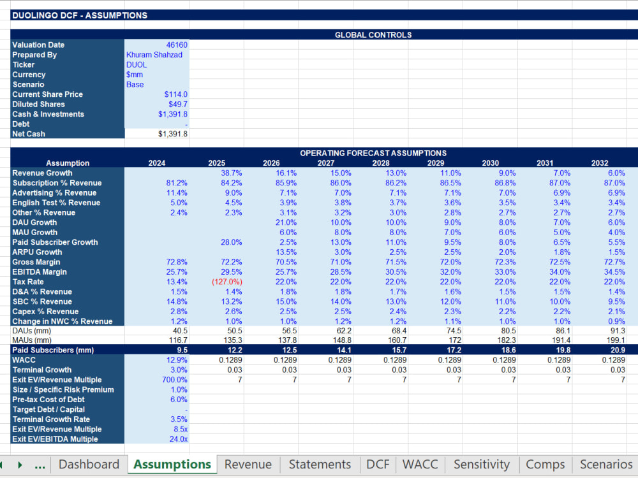Select the Ticker cell DUOL
This screenshot has width=638, height=478.
tap(157, 64)
